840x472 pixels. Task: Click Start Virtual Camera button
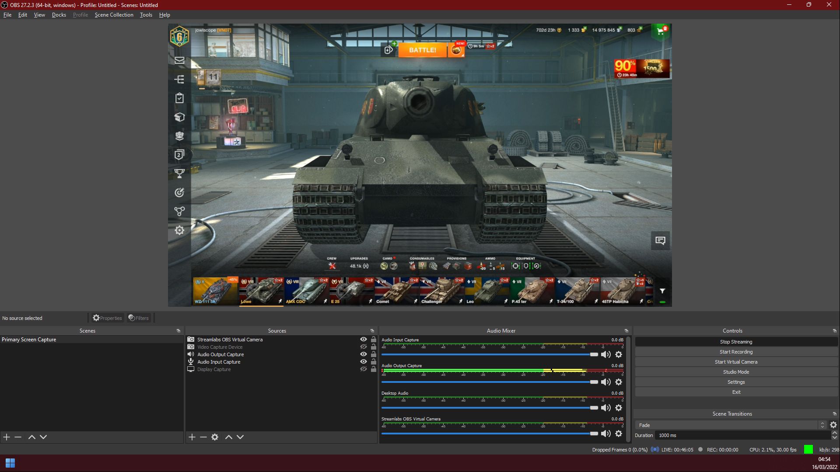coord(736,362)
